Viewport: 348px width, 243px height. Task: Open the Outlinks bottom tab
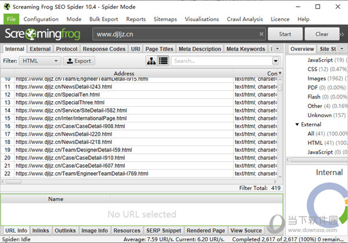[65, 231]
